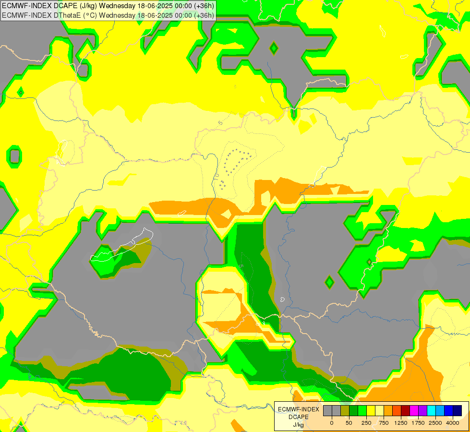Click the dark green legend swatch
Screen dimensions: 470x432
tap(353, 411)
